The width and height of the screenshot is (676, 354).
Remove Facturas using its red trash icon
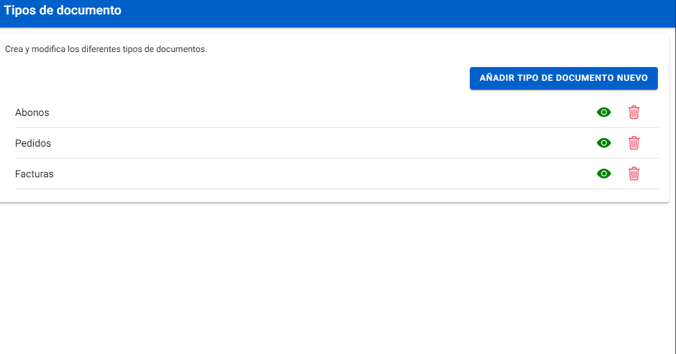click(634, 174)
